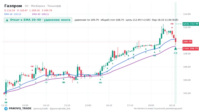Click the 104.00 price axis label
The image size is (199, 112).
click(x=187, y=80)
